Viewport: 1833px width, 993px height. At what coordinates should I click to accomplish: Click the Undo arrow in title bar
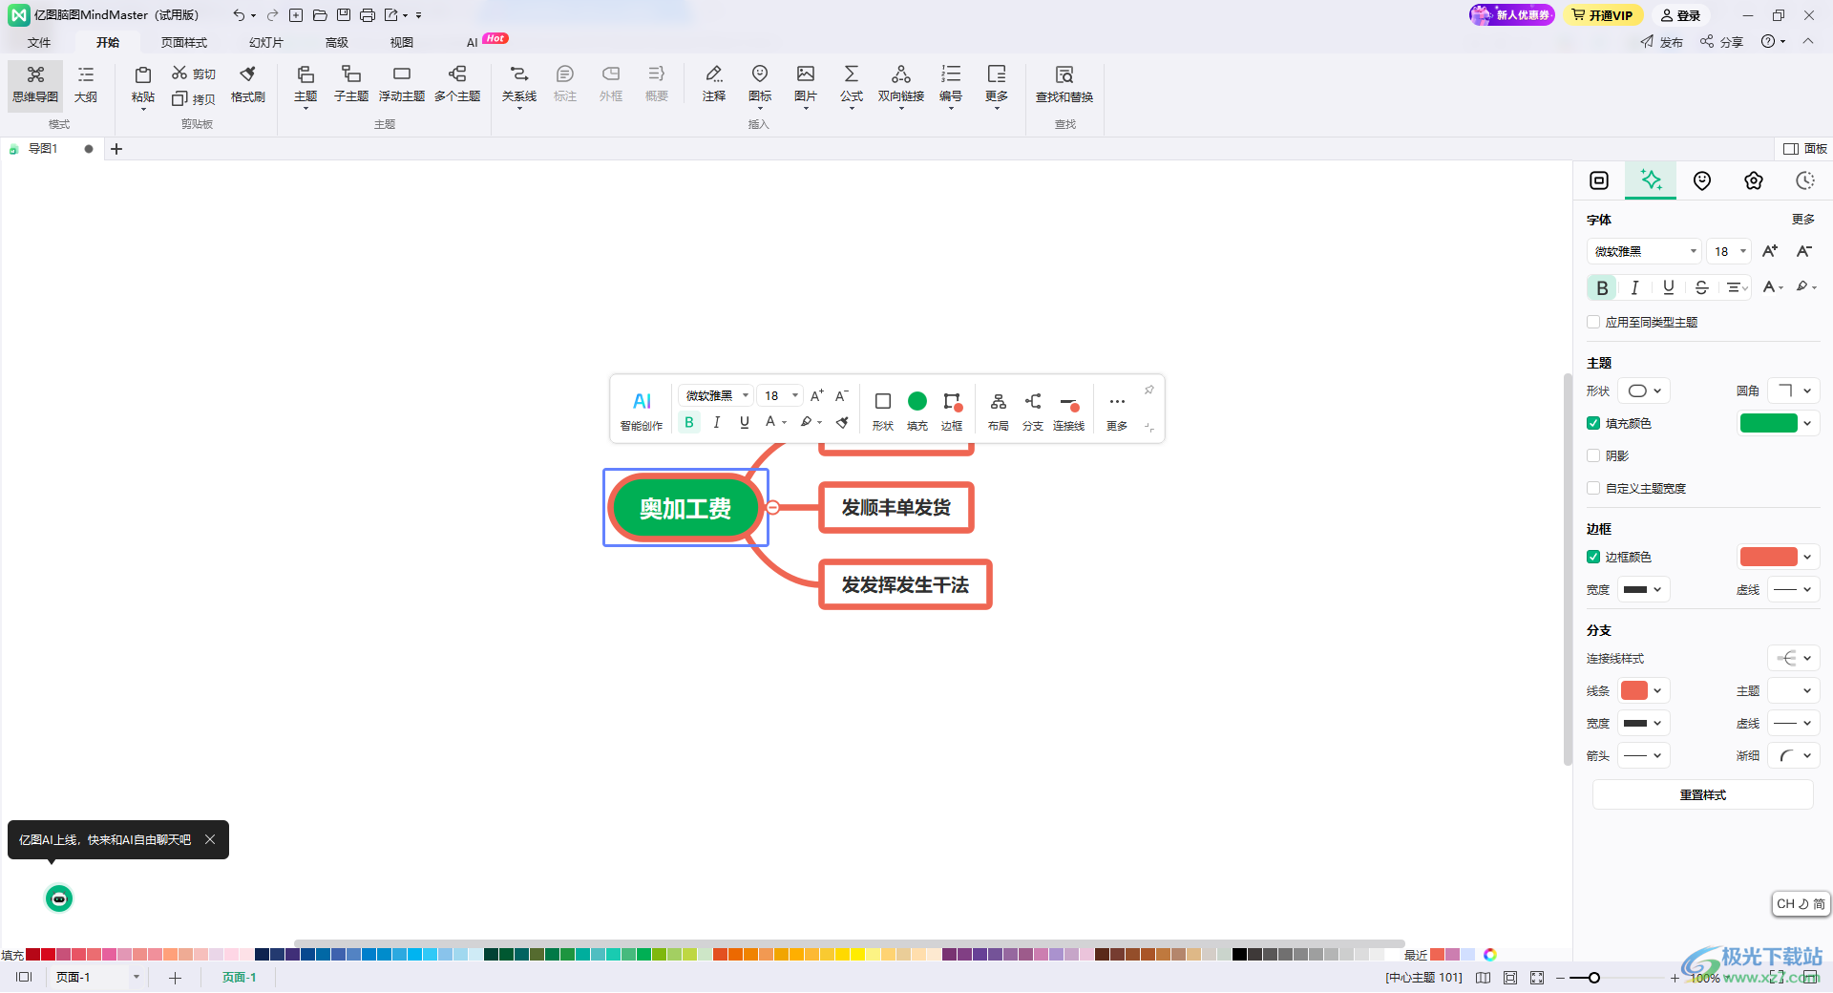(x=238, y=15)
